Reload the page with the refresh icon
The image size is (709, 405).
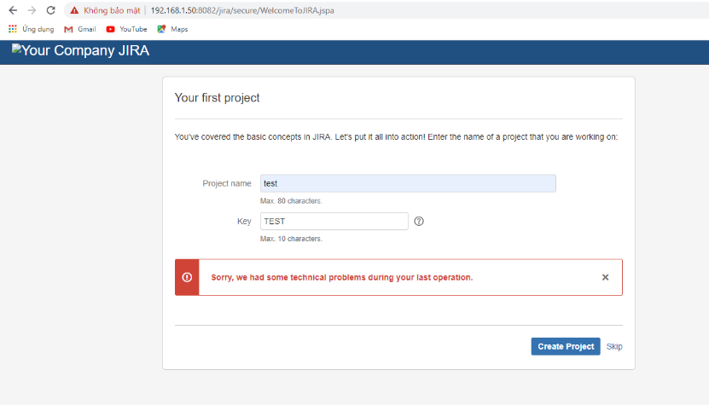[50, 10]
